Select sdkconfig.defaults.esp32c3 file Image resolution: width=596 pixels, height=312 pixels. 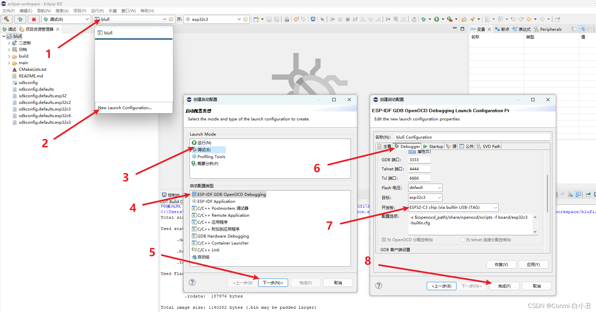point(45,109)
